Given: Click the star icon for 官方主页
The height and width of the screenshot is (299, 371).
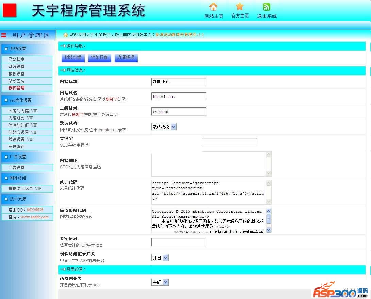Looking at the screenshot, I should 240,6.
